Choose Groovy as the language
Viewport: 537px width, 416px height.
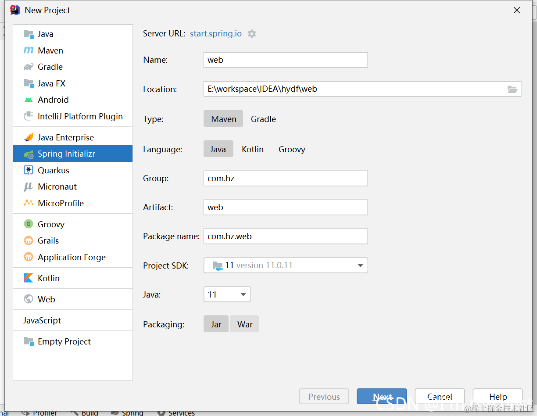[292, 149]
